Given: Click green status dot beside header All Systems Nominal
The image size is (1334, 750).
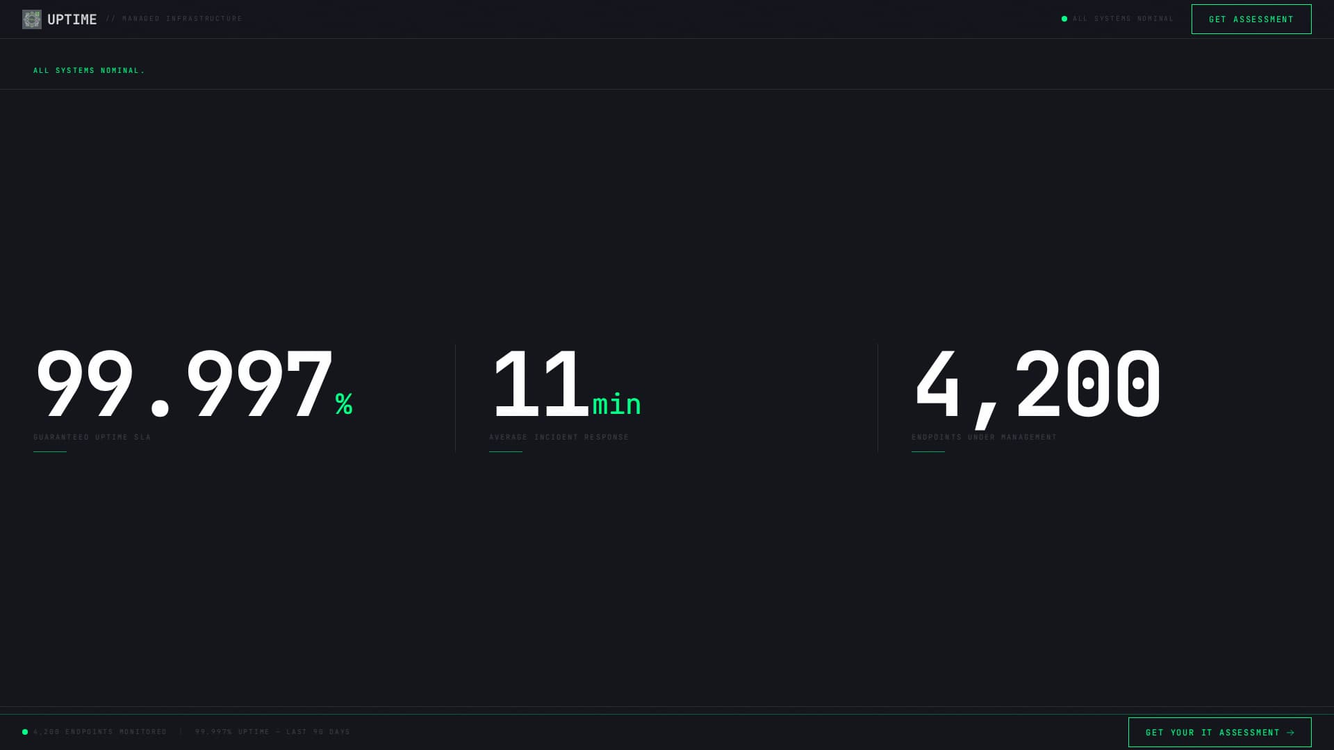Looking at the screenshot, I should pos(1064,19).
